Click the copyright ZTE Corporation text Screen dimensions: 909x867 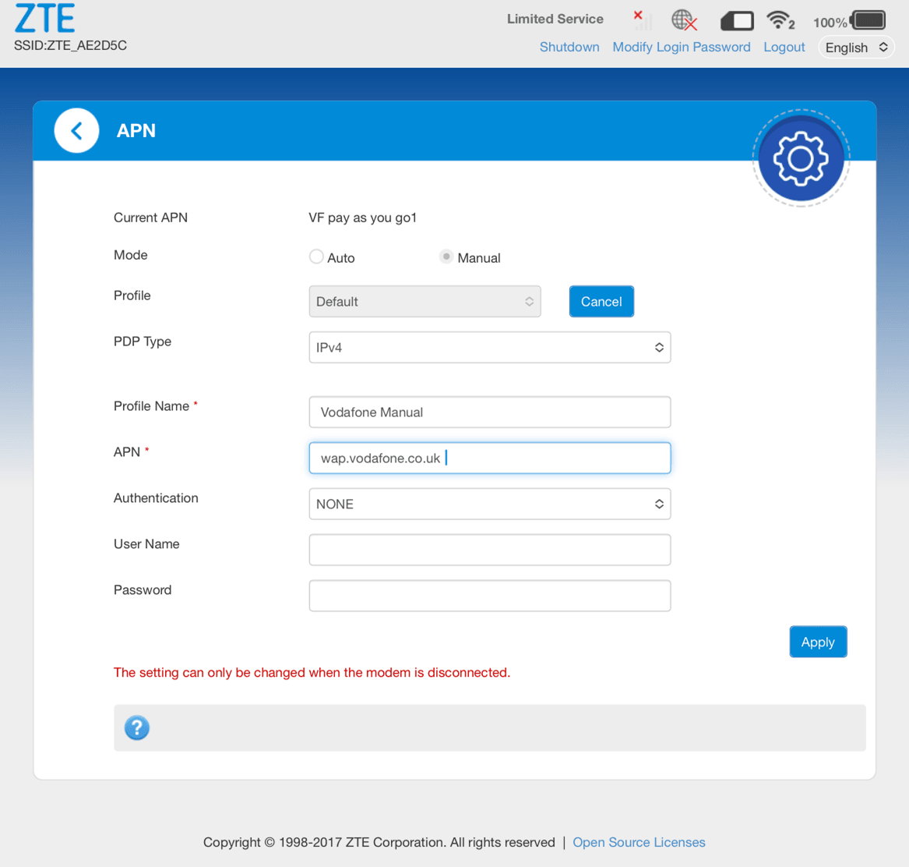379,842
